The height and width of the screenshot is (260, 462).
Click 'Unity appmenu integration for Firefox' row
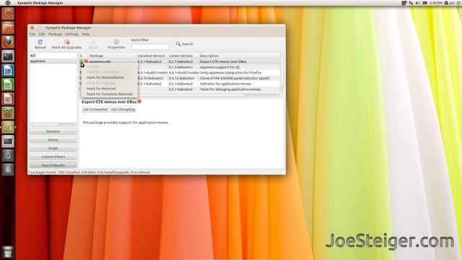coord(231,73)
